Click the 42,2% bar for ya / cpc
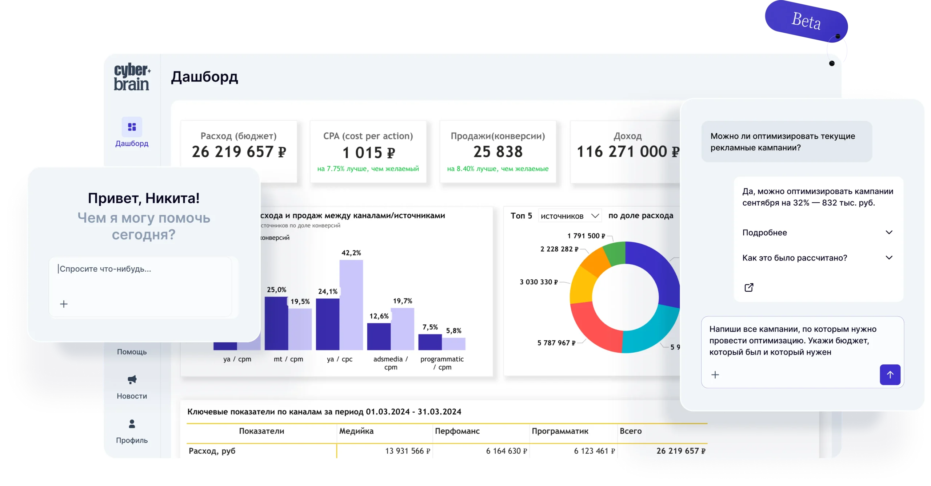 tap(351, 304)
